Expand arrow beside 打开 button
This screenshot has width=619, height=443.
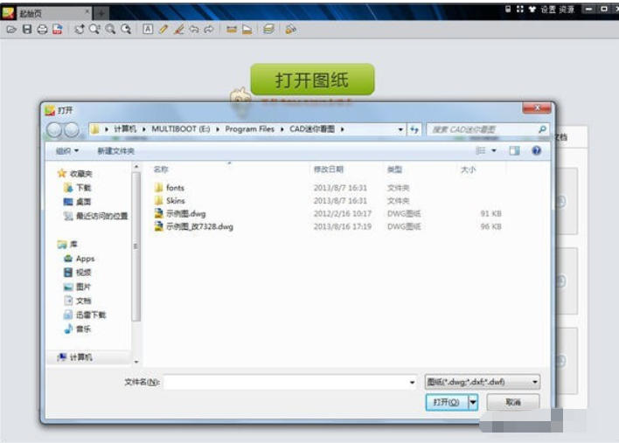pos(473,402)
